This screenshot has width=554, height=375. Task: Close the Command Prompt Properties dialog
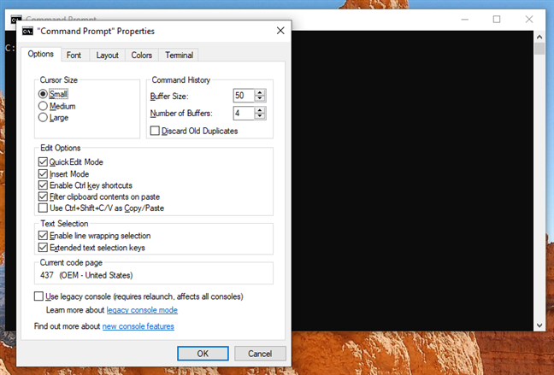(x=280, y=31)
